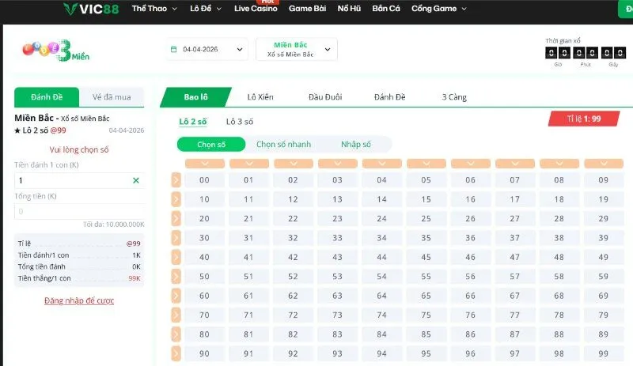633x366 pixels.
Task: Select entire row starting with 20
Action: [176, 219]
